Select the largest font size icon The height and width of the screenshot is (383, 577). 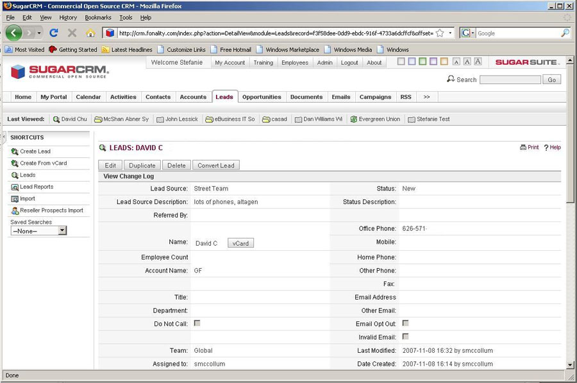tap(478, 62)
